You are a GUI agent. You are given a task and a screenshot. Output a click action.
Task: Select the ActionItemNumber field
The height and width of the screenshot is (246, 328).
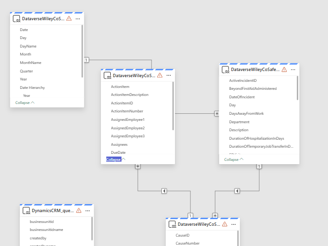[x=127, y=111]
